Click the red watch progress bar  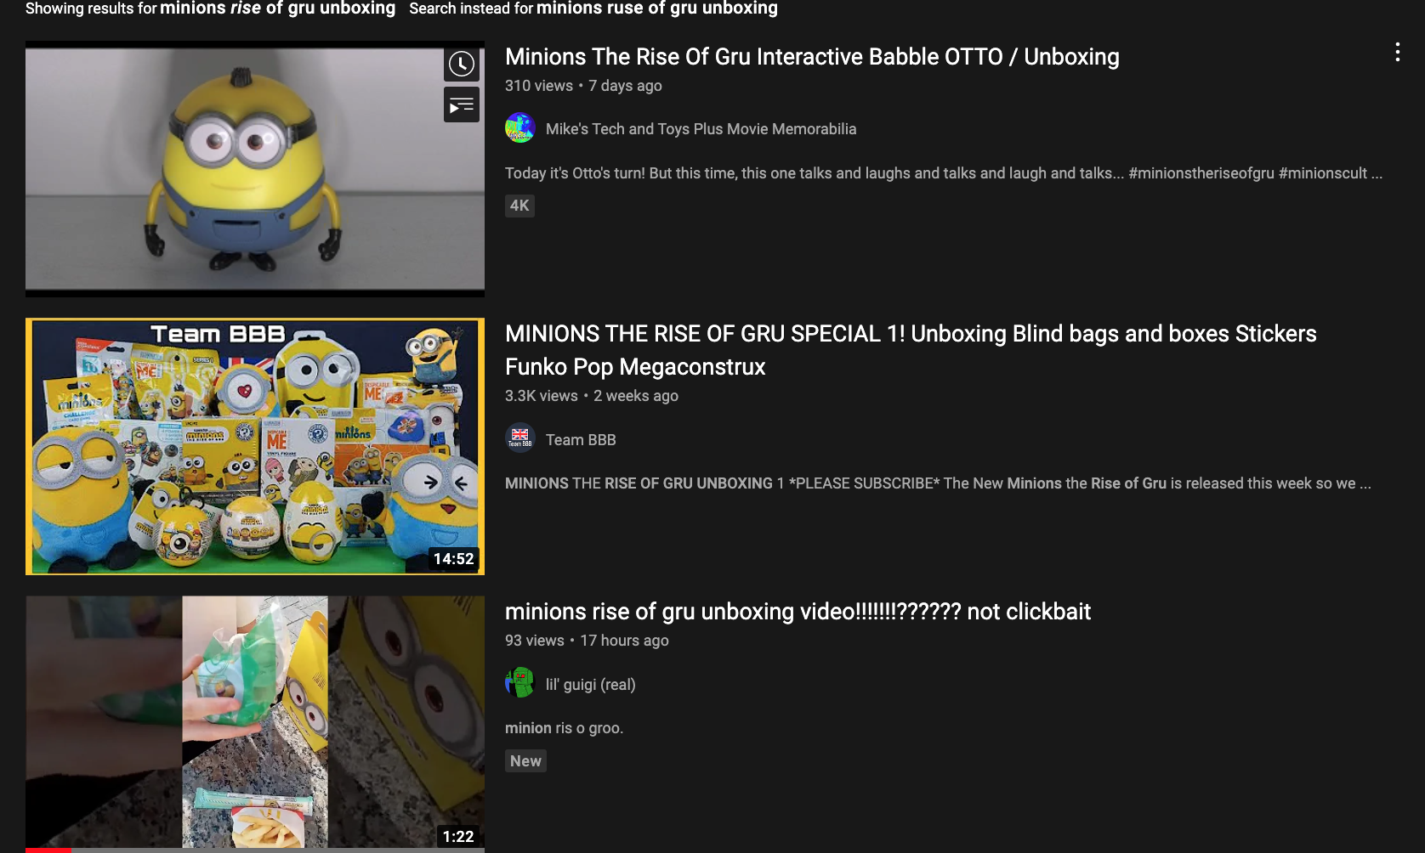click(48, 850)
